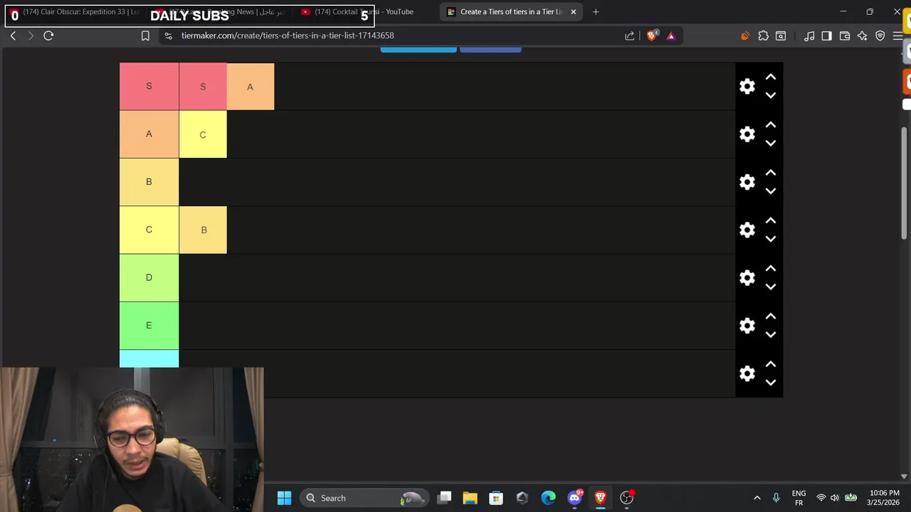Pick the C item inside the A row
Image resolution: width=911 pixels, height=512 pixels.
[x=203, y=134]
